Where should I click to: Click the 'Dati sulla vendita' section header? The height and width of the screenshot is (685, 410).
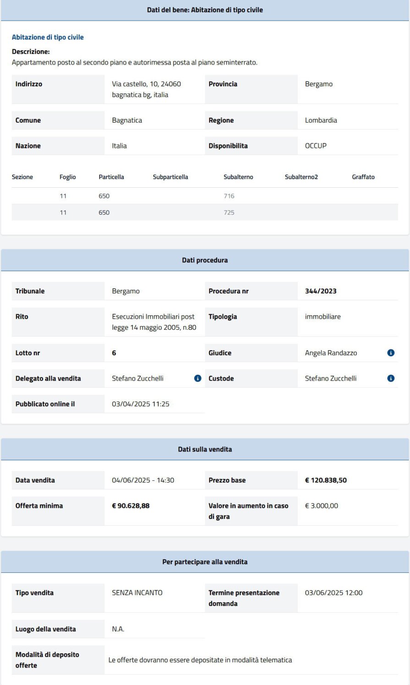pos(205,449)
